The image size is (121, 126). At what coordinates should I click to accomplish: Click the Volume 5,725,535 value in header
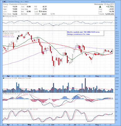pos(109,14)
